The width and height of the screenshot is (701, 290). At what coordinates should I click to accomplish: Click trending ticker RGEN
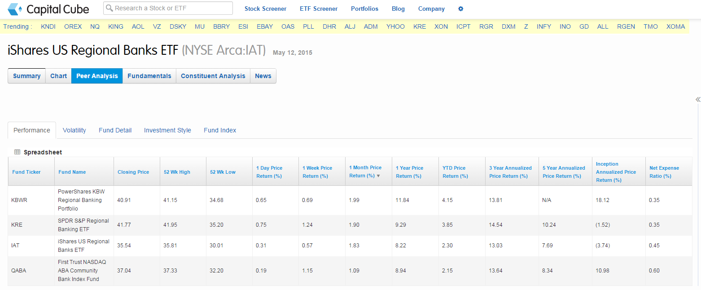point(626,26)
